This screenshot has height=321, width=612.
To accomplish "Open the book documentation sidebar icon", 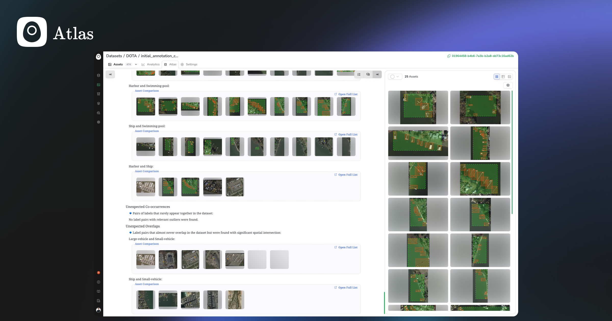I will (98, 291).
